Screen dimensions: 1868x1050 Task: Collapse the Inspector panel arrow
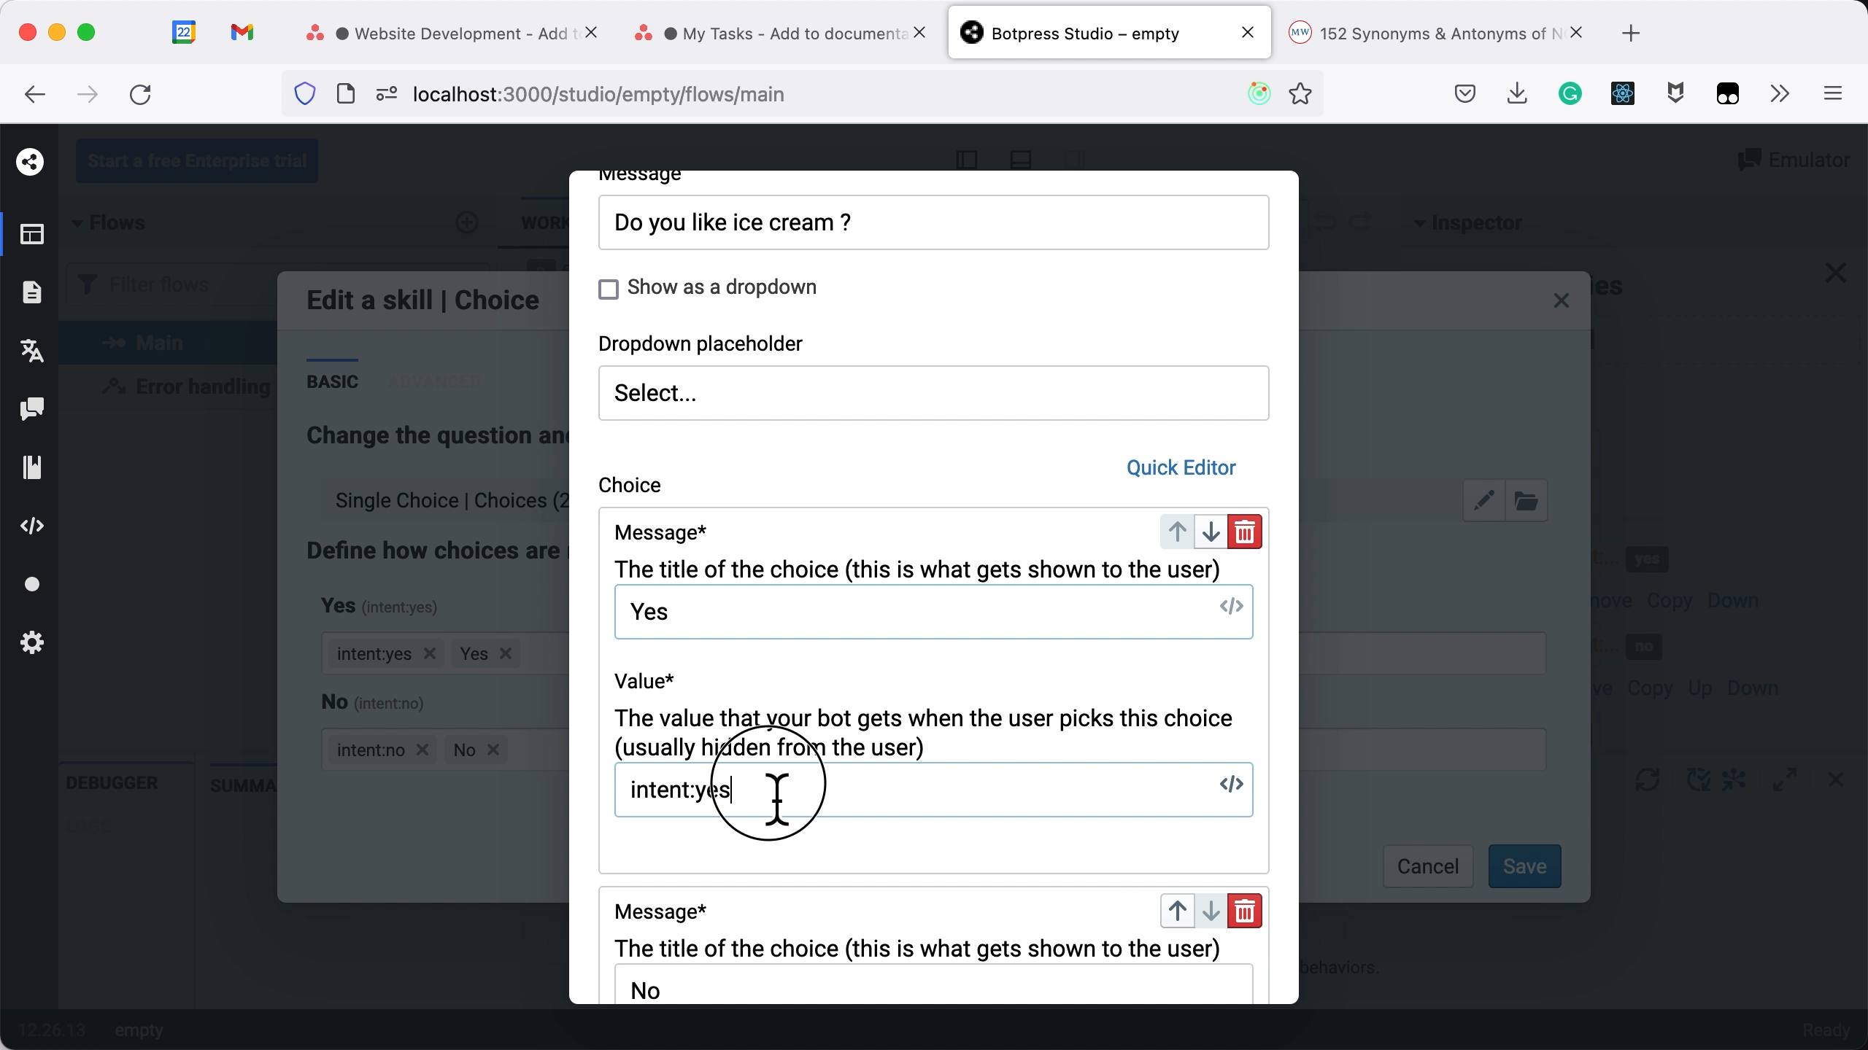tap(1419, 223)
